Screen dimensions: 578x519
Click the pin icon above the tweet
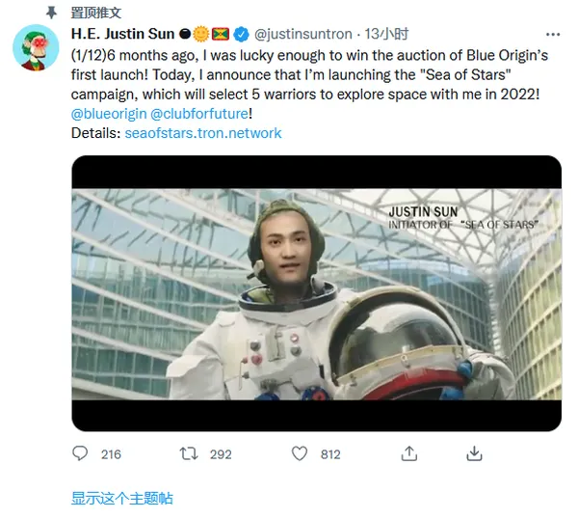51,14
